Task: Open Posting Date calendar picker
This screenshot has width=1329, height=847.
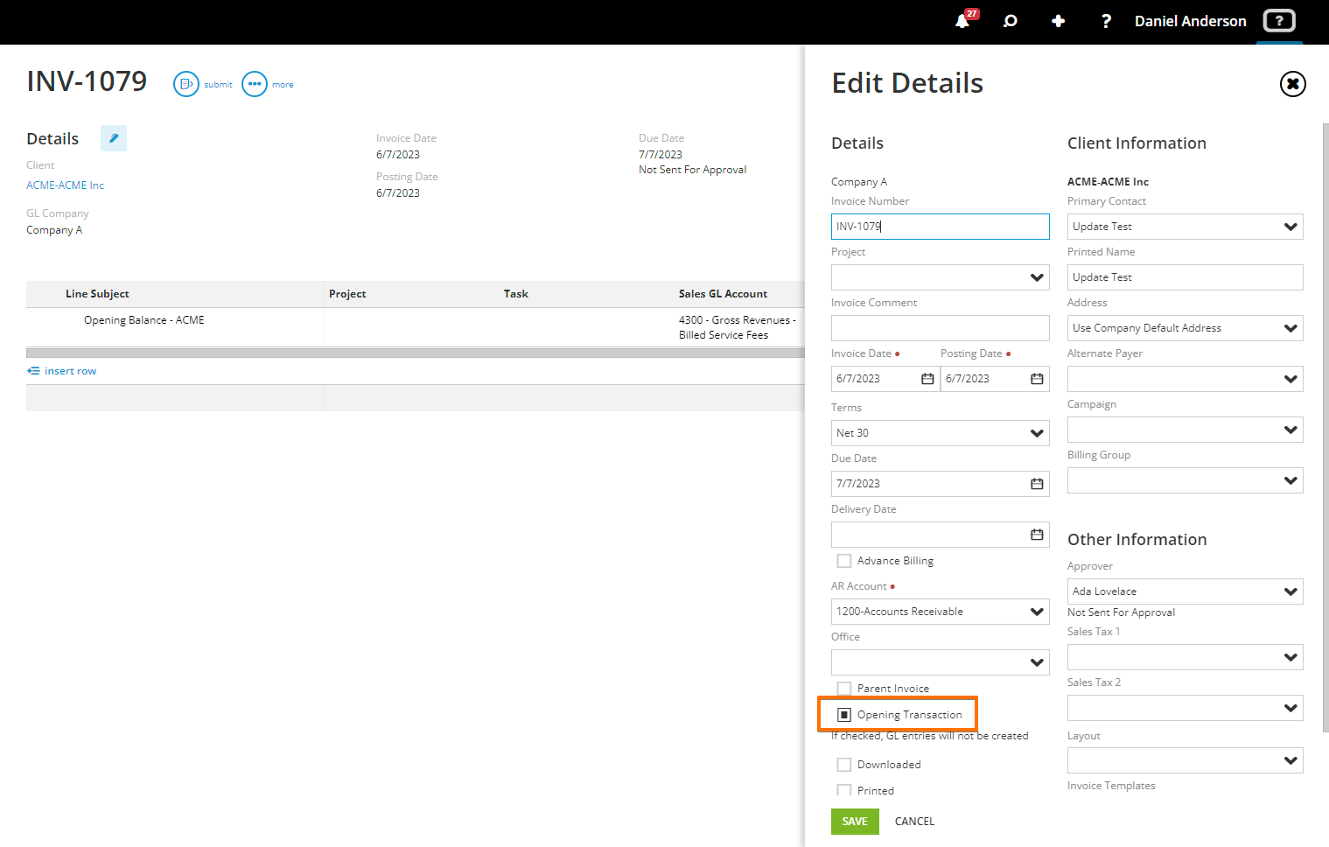Action: [x=1037, y=379]
